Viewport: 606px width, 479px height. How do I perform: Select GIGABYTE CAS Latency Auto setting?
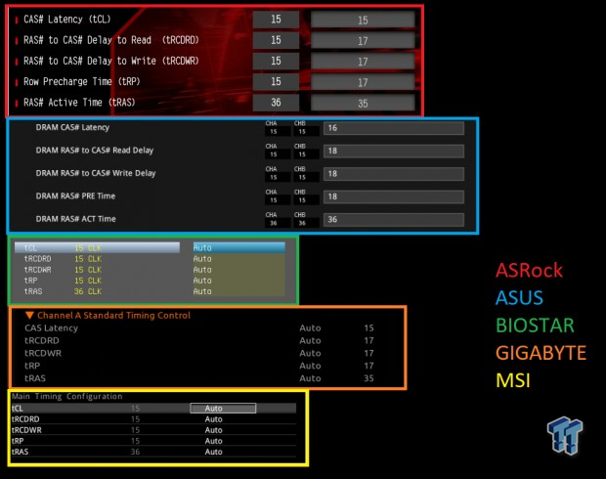pyautogui.click(x=310, y=327)
